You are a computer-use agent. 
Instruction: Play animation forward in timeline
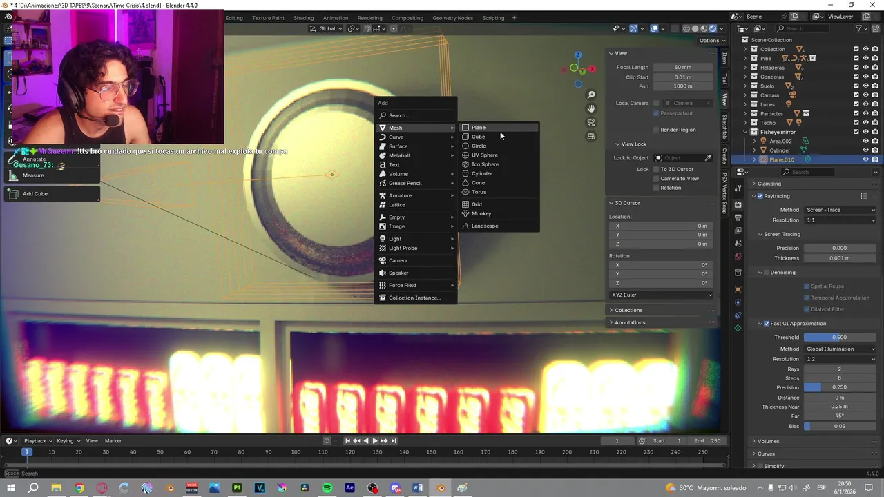pos(375,441)
